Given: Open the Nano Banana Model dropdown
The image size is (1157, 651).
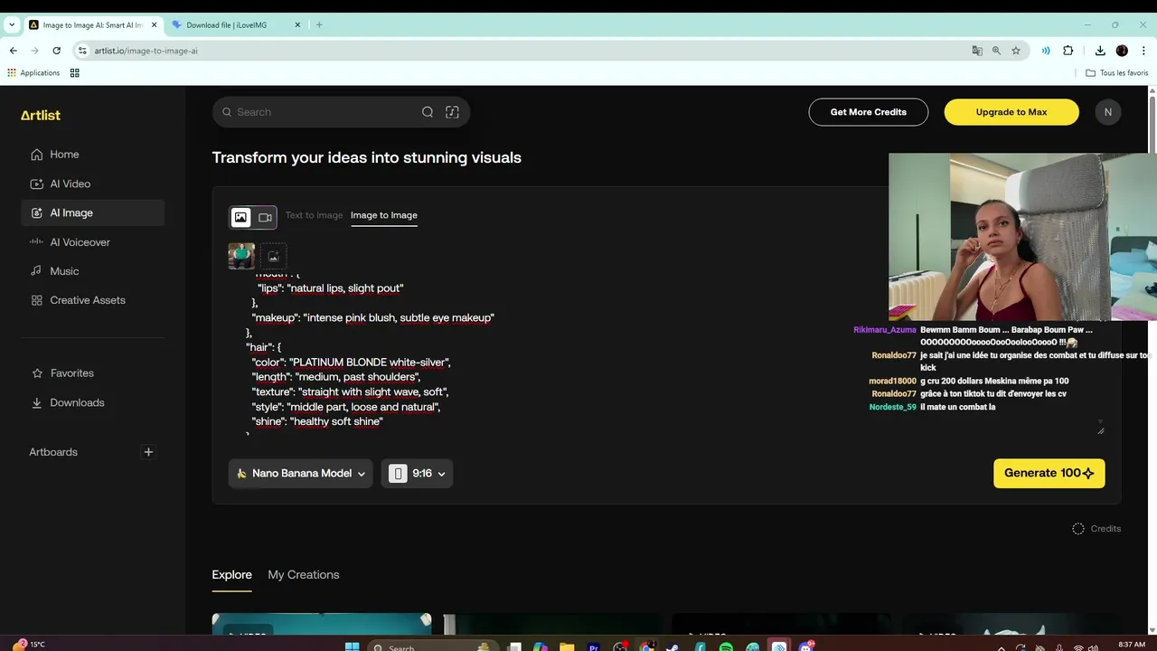Looking at the screenshot, I should 301,474.
